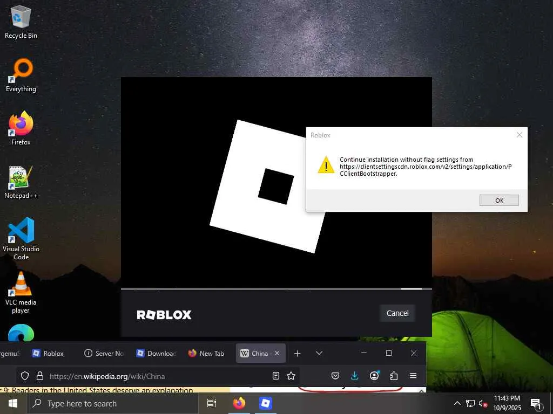Open the Firefox account icon
The image size is (553, 414).
pyautogui.click(x=374, y=376)
